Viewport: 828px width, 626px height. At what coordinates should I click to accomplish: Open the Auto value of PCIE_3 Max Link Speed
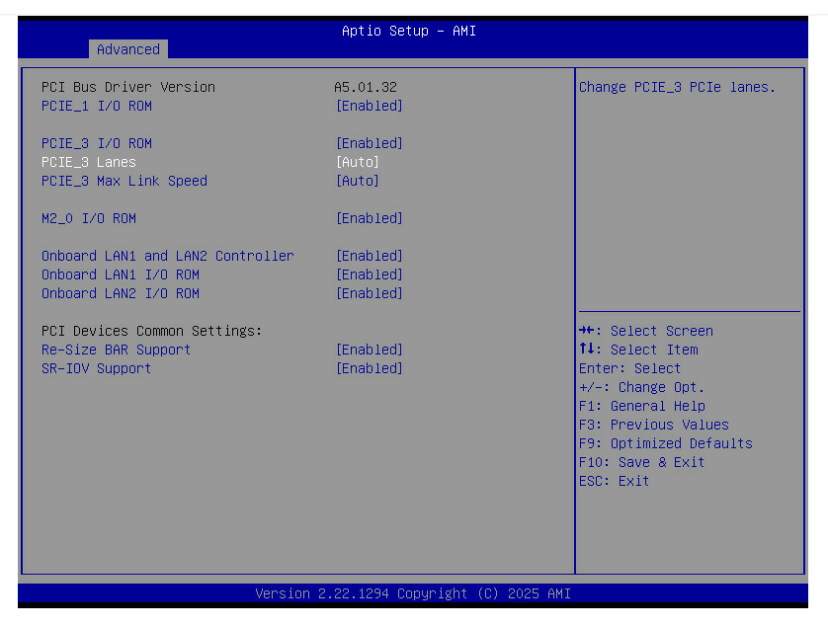(x=357, y=181)
